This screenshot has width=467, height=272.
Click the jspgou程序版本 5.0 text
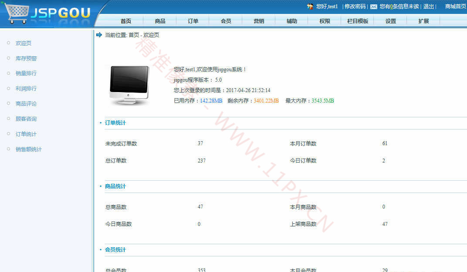[x=198, y=80]
